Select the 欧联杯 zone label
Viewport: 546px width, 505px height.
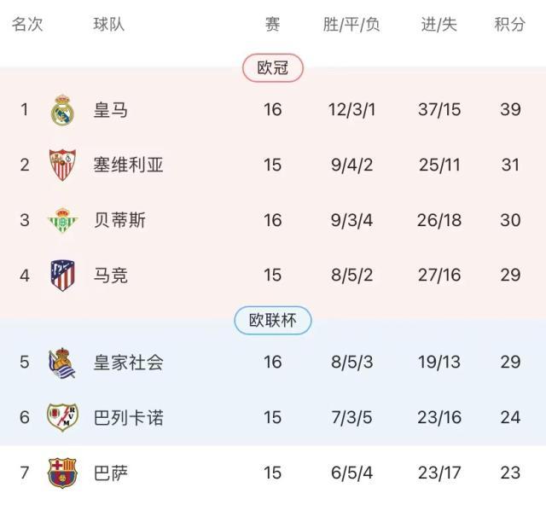pyautogui.click(x=273, y=321)
